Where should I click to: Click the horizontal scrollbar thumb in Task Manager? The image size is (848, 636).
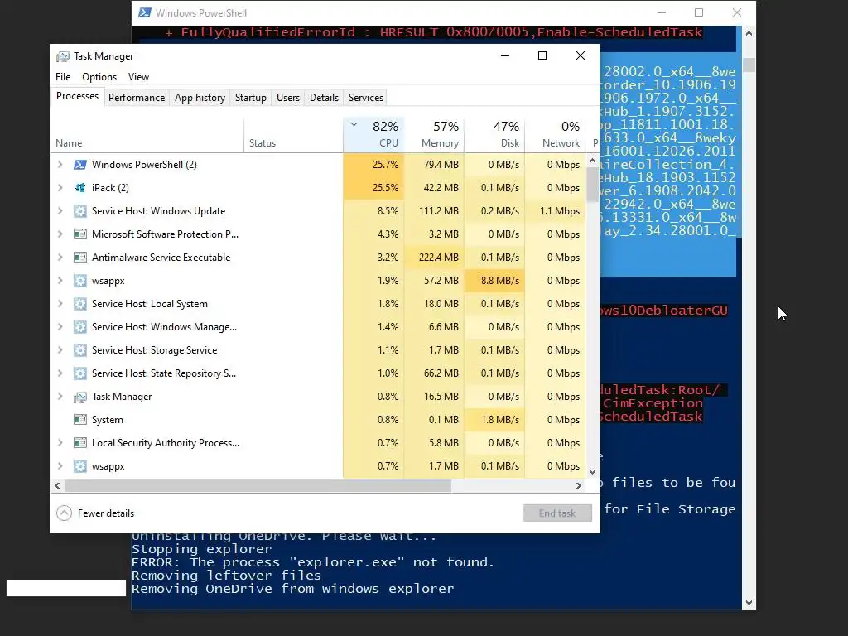(258, 485)
